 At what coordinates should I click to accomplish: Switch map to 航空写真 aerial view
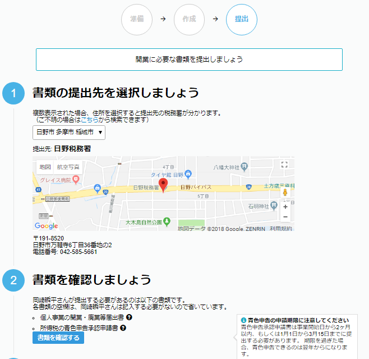[x=67, y=167]
